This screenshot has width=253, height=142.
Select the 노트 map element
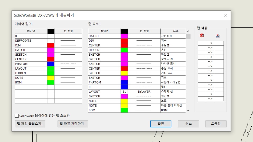(x=173, y=101)
